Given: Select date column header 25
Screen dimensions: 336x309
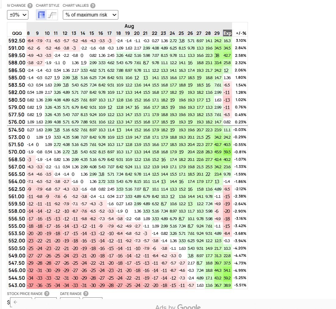Looking at the screenshot, I should click(x=181, y=33).
